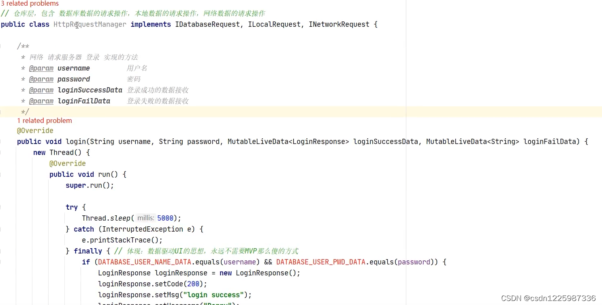This screenshot has height=305, width=602.
Task: Click 'new LoginResponse()' constructor call
Action: point(258,273)
